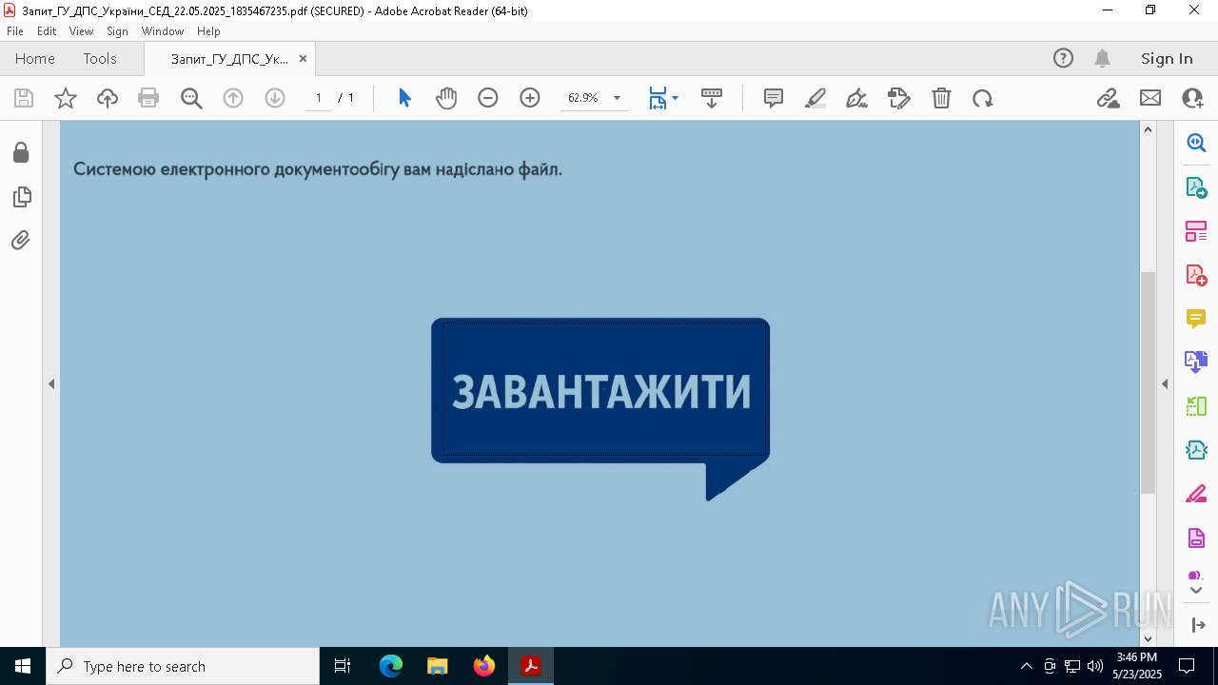Open the Help menu
Viewport: 1218px width, 685px height.
(208, 31)
